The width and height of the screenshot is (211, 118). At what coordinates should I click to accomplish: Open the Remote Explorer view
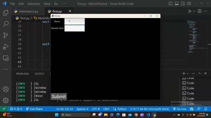[6, 58]
